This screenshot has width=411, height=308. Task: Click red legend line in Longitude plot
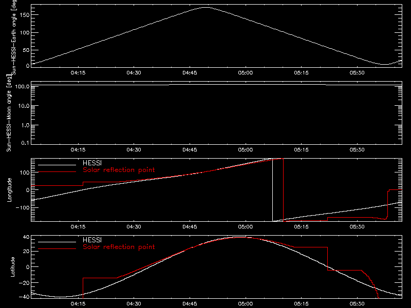[x=57, y=172]
